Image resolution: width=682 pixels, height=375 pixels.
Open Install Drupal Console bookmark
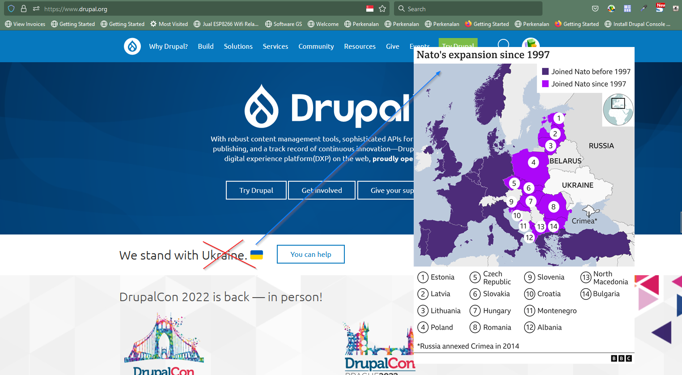(638, 24)
